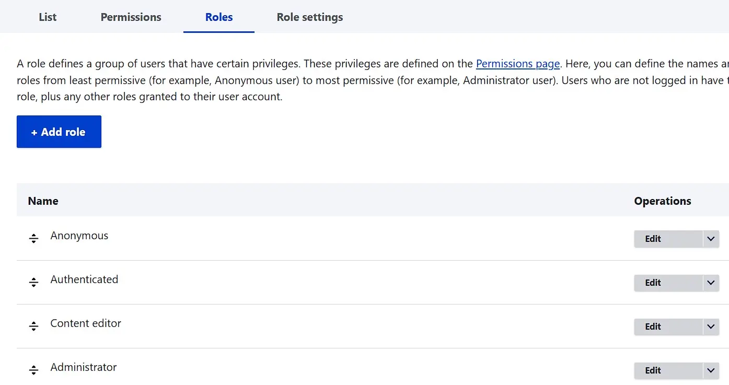Viewport: 729px width, 385px height.
Task: Open the Permissions page link
Action: pos(517,63)
